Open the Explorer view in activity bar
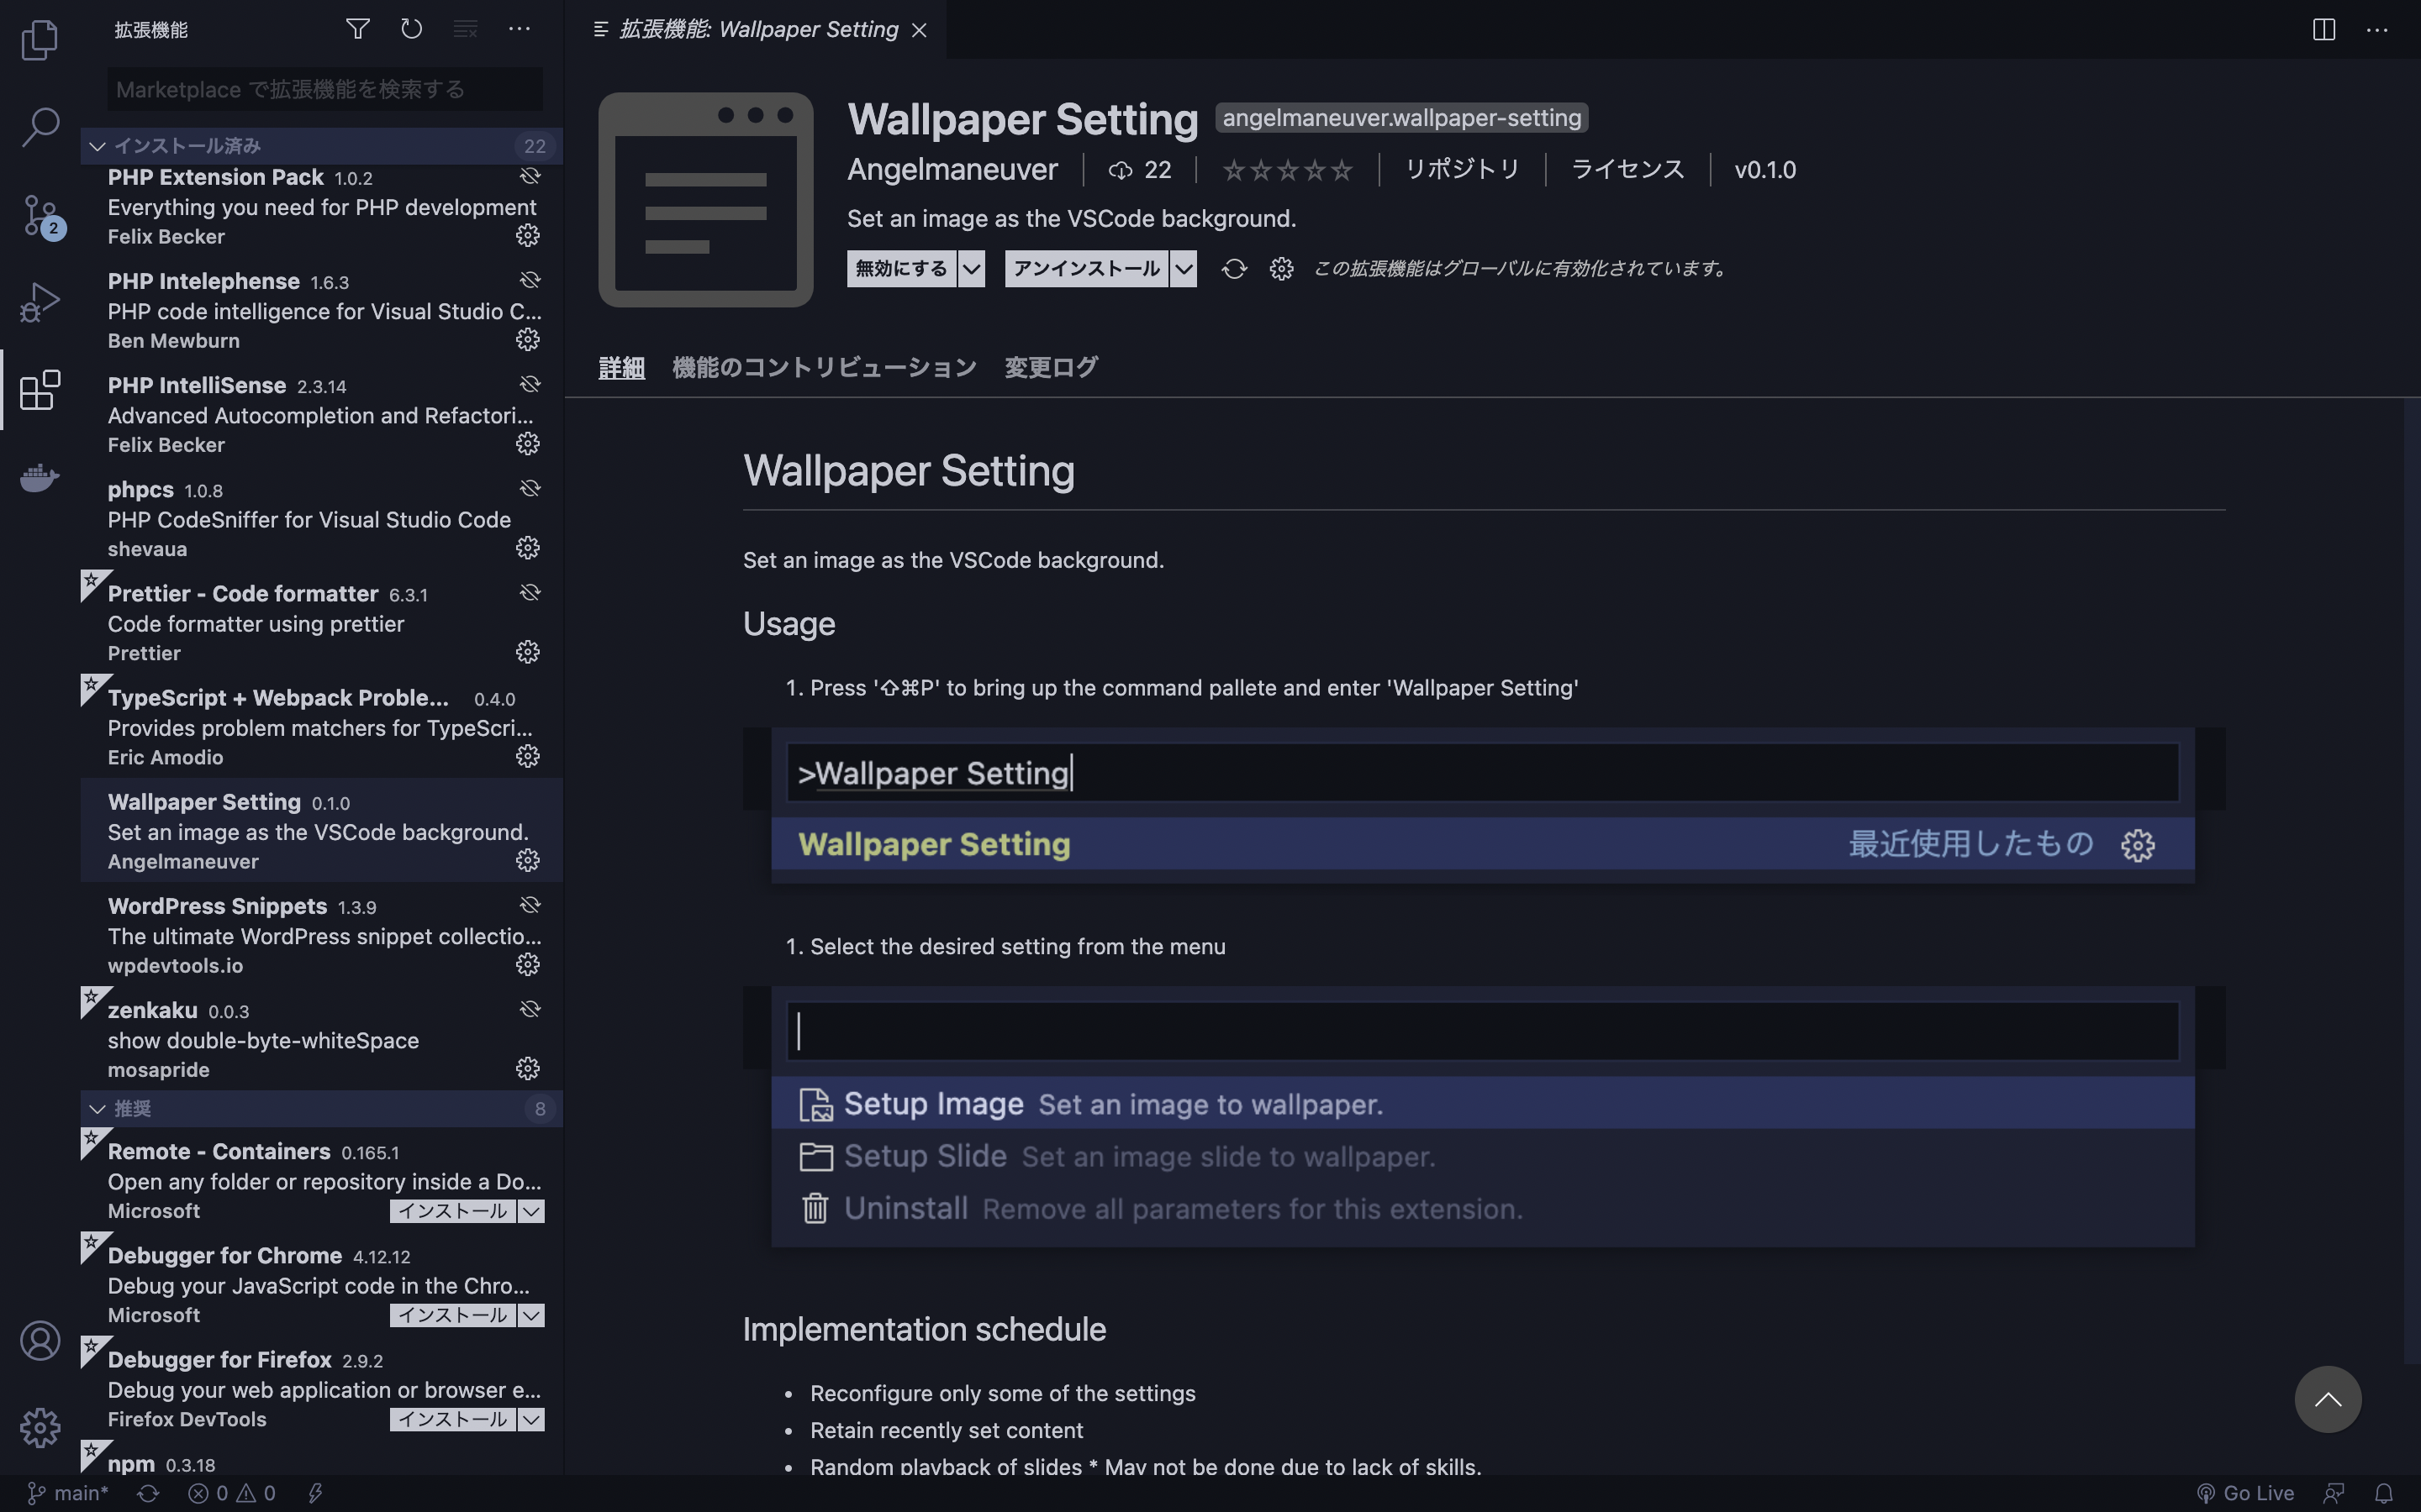2421x1512 pixels. pyautogui.click(x=40, y=40)
